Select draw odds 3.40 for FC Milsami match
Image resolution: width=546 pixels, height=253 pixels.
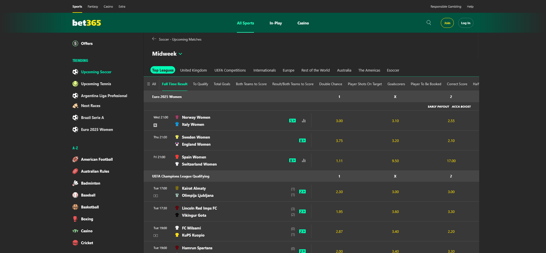click(395, 231)
